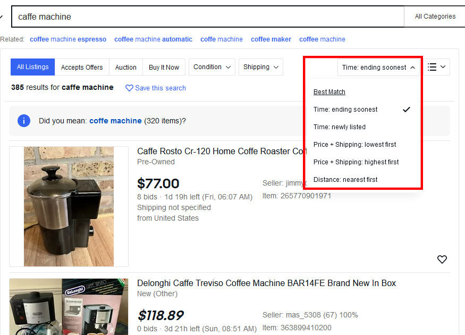Viewport: 465px width, 335px height.
Task: Open related search coffee maker
Action: [x=271, y=39]
